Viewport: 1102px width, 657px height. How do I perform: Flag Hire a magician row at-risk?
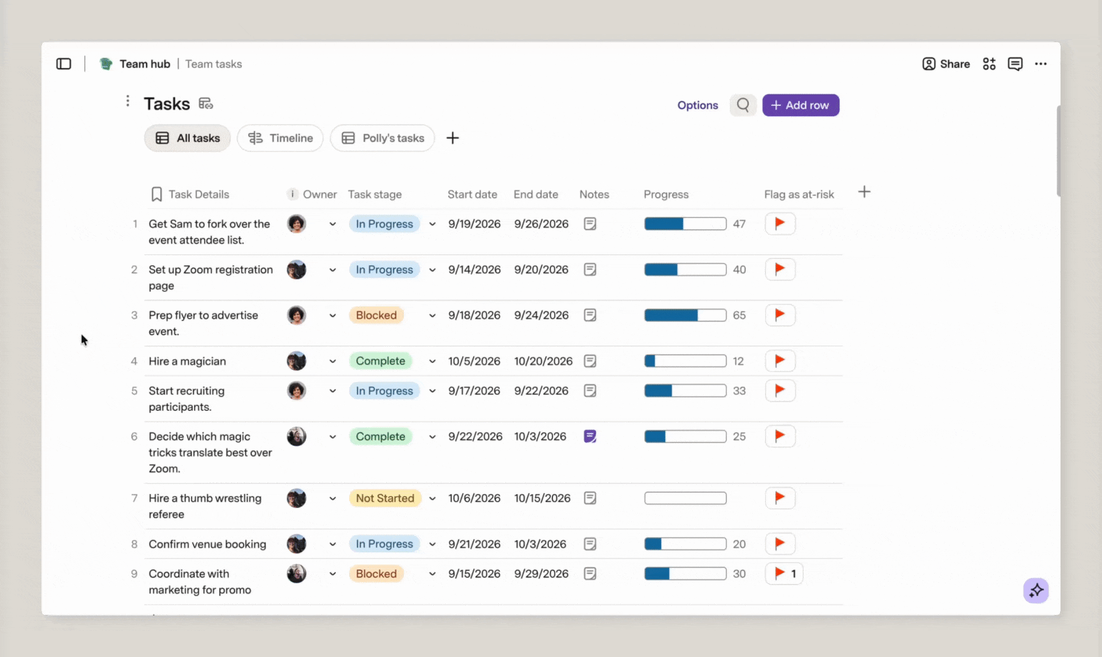[780, 361]
